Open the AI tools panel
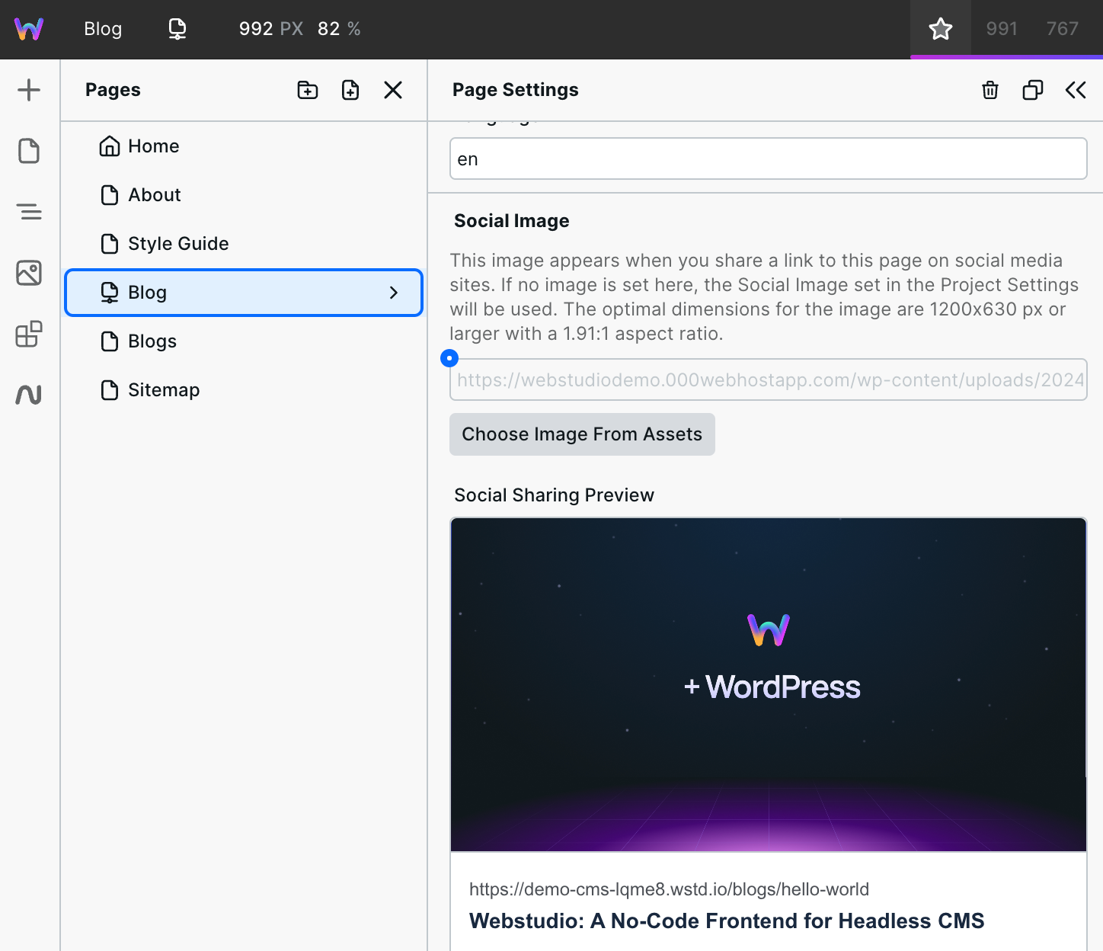This screenshot has height=951, width=1103. point(29,394)
